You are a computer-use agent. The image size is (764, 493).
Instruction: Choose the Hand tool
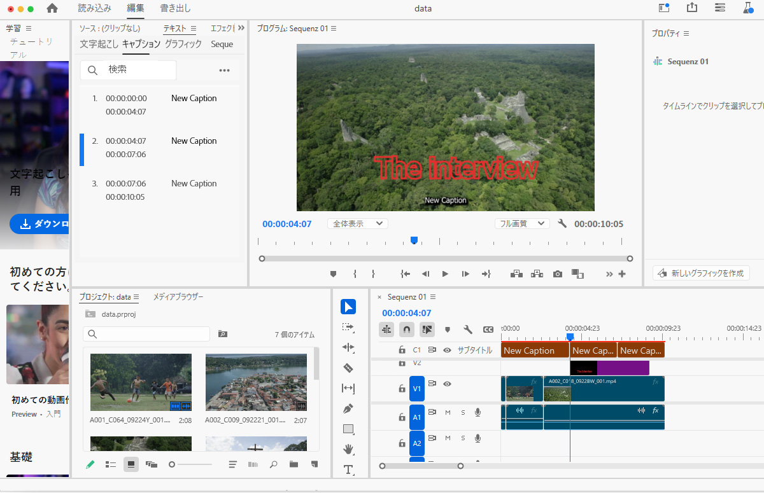tap(348, 449)
